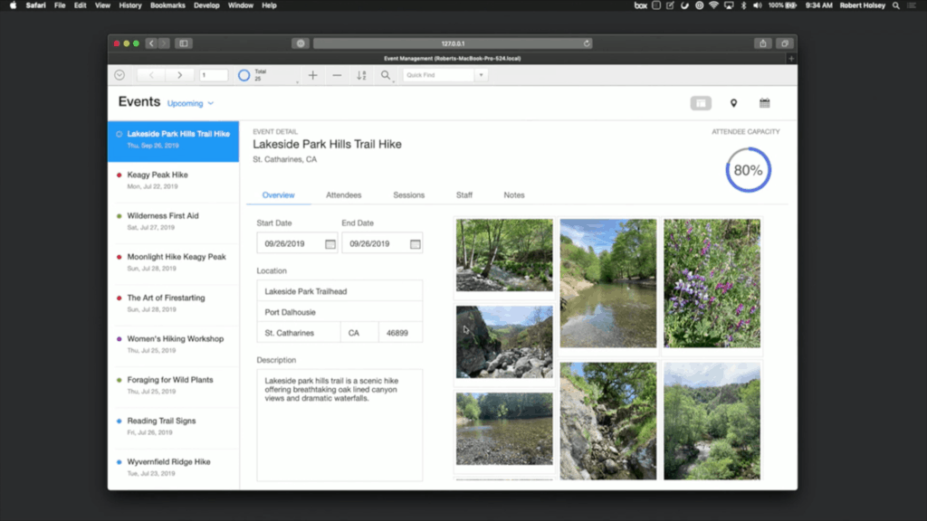Open the calendar picker beside Start Date
This screenshot has width=927, height=521.
coord(328,243)
